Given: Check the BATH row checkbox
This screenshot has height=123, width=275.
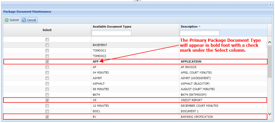Looking at the screenshot, I should 47,95.
